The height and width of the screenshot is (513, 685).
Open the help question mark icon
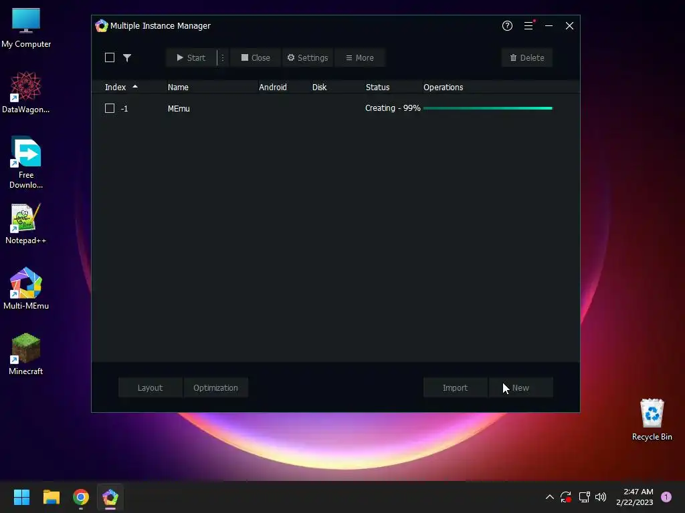pyautogui.click(x=507, y=26)
